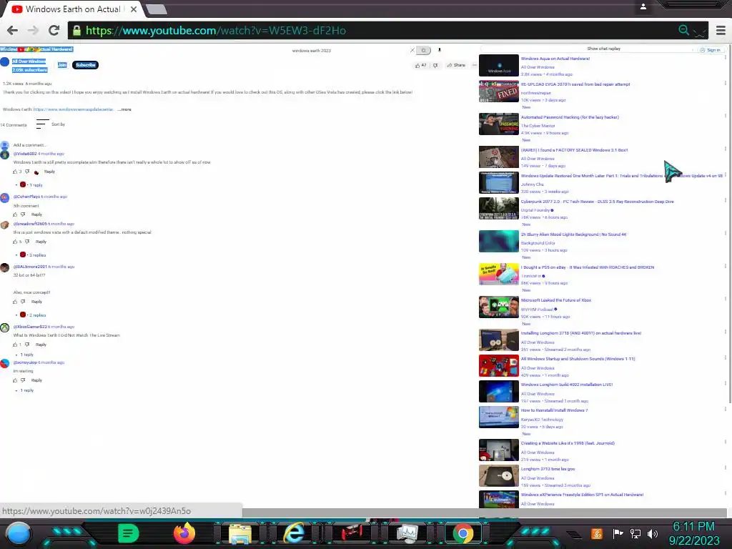
Task: Dislike the '32 bit or 64 bit' comment
Action: coord(23,302)
